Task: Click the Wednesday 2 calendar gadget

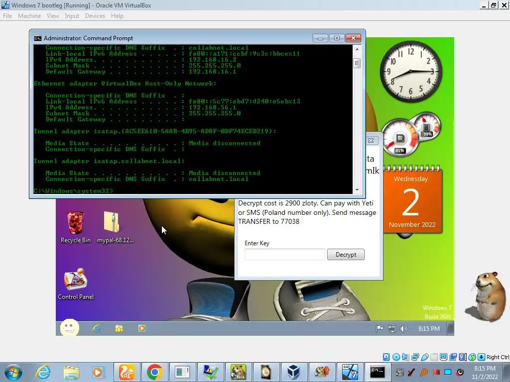Action: [412, 201]
